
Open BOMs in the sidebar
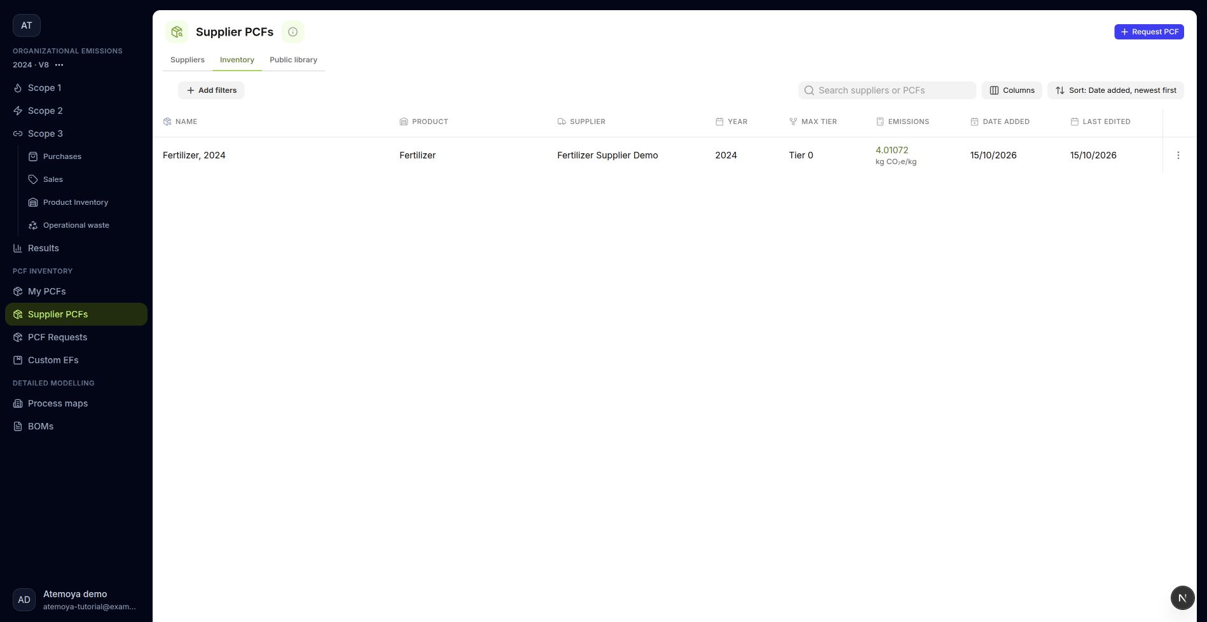pos(76,426)
